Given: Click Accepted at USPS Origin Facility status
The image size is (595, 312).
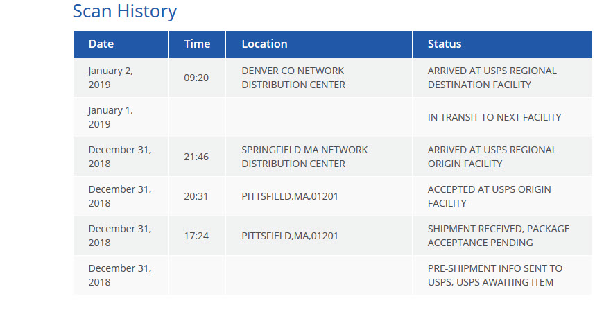Looking at the screenshot, I should pyautogui.click(x=489, y=196).
